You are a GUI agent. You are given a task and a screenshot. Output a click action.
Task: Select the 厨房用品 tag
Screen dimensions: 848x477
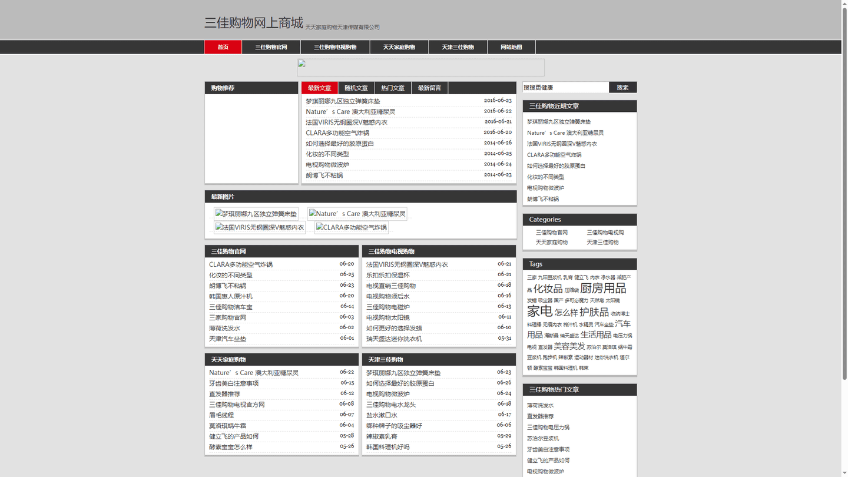[603, 288]
